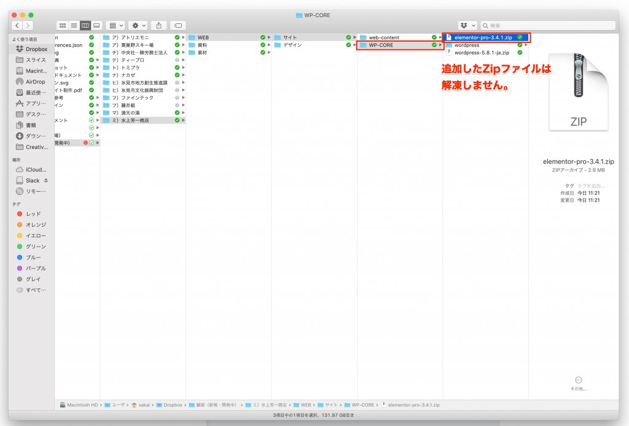Switch to list view in toolbar
The height and width of the screenshot is (426, 629).
pos(74,25)
